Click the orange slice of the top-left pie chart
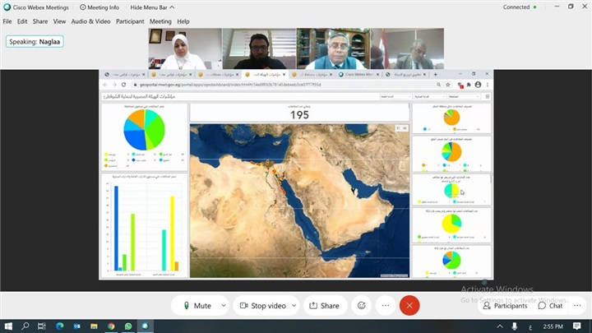This screenshot has width=592, height=333. pyautogui.click(x=136, y=121)
